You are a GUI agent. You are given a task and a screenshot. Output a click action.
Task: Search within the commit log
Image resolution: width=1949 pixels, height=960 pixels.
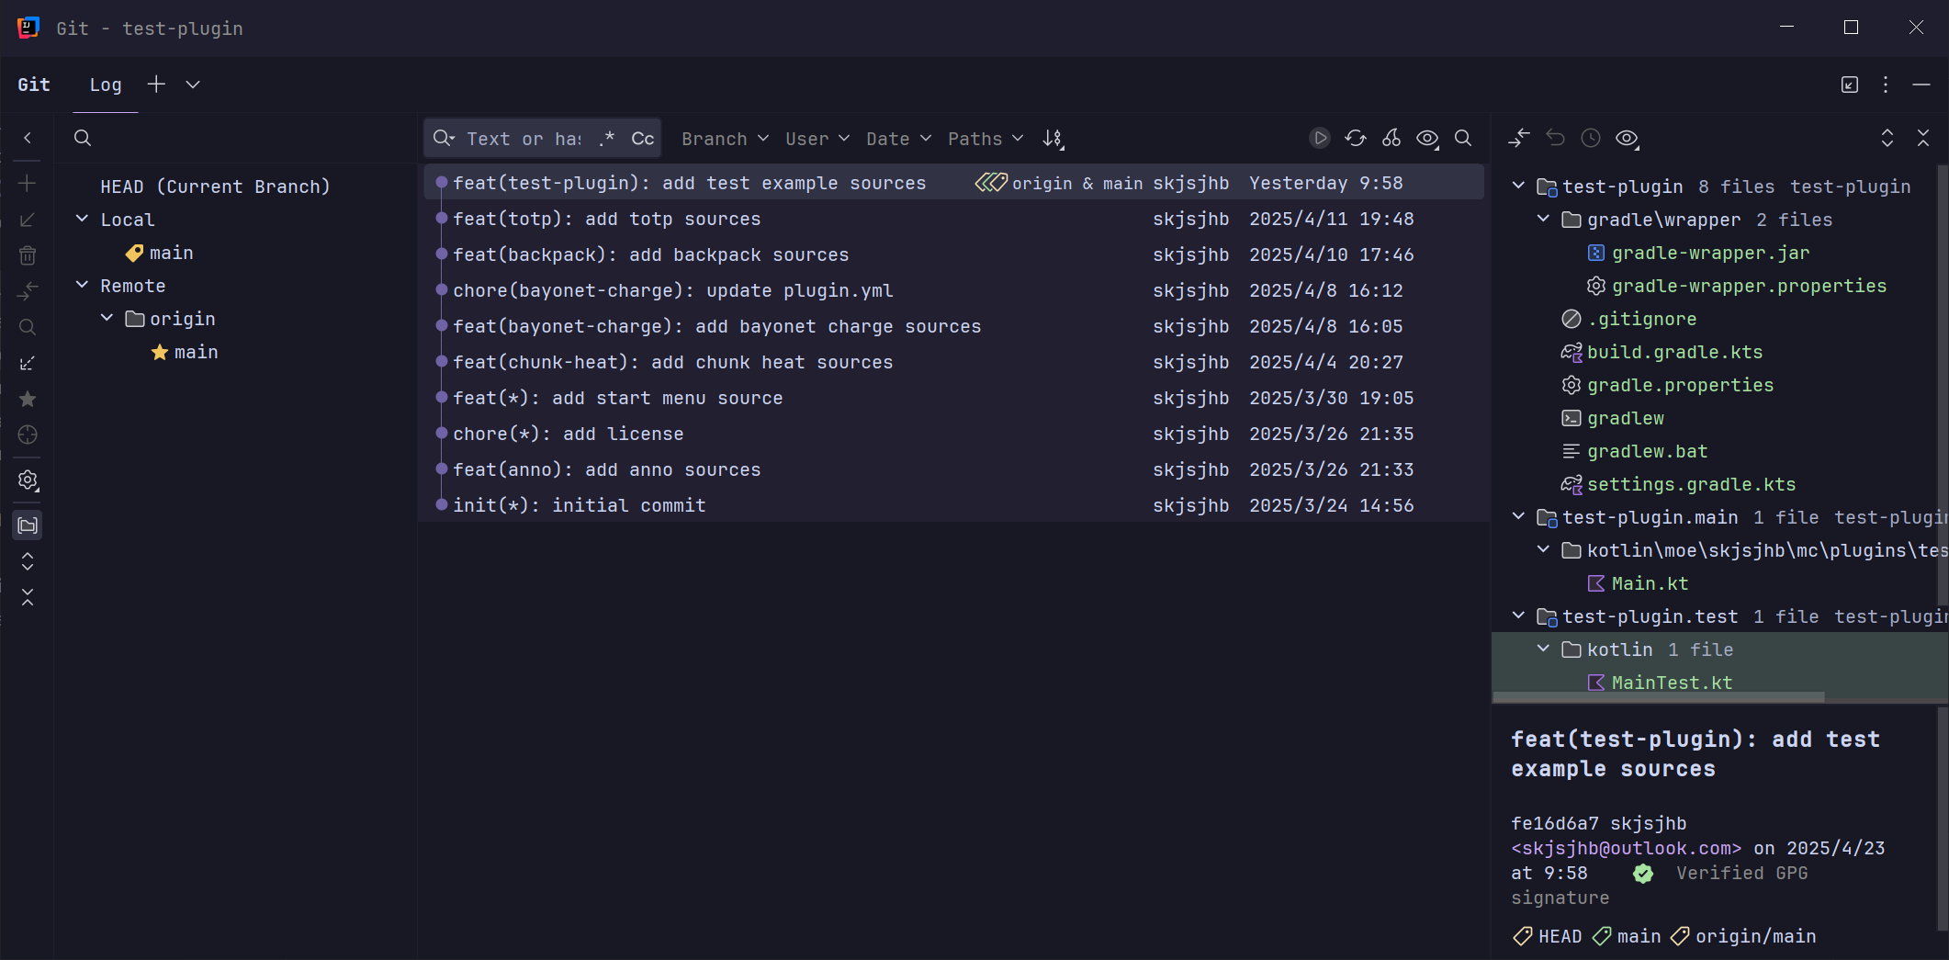click(x=1463, y=138)
